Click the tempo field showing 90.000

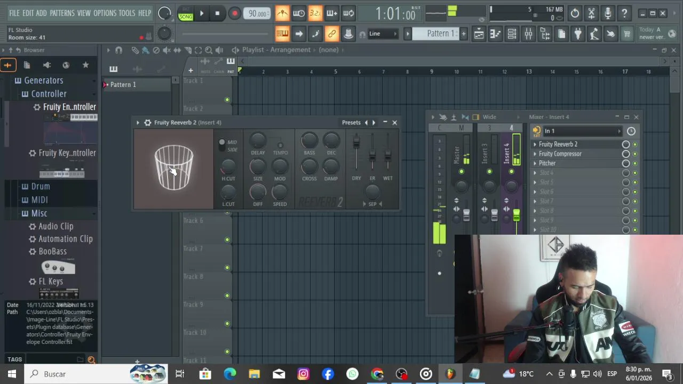[258, 13]
